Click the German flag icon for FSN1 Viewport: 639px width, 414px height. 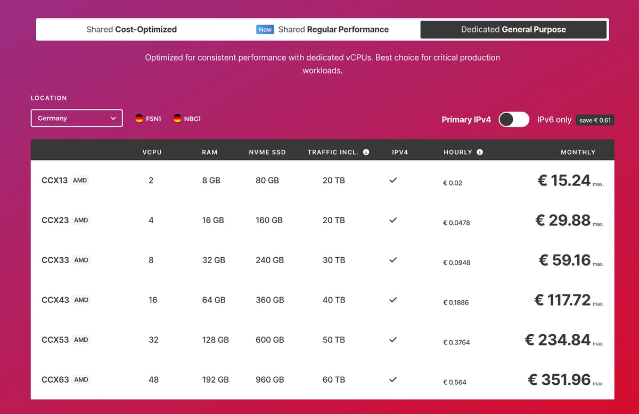click(x=140, y=119)
